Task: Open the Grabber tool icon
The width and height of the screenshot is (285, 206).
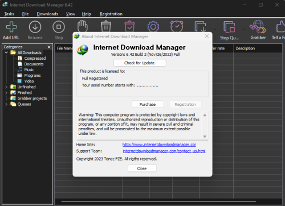Action: tap(258, 27)
